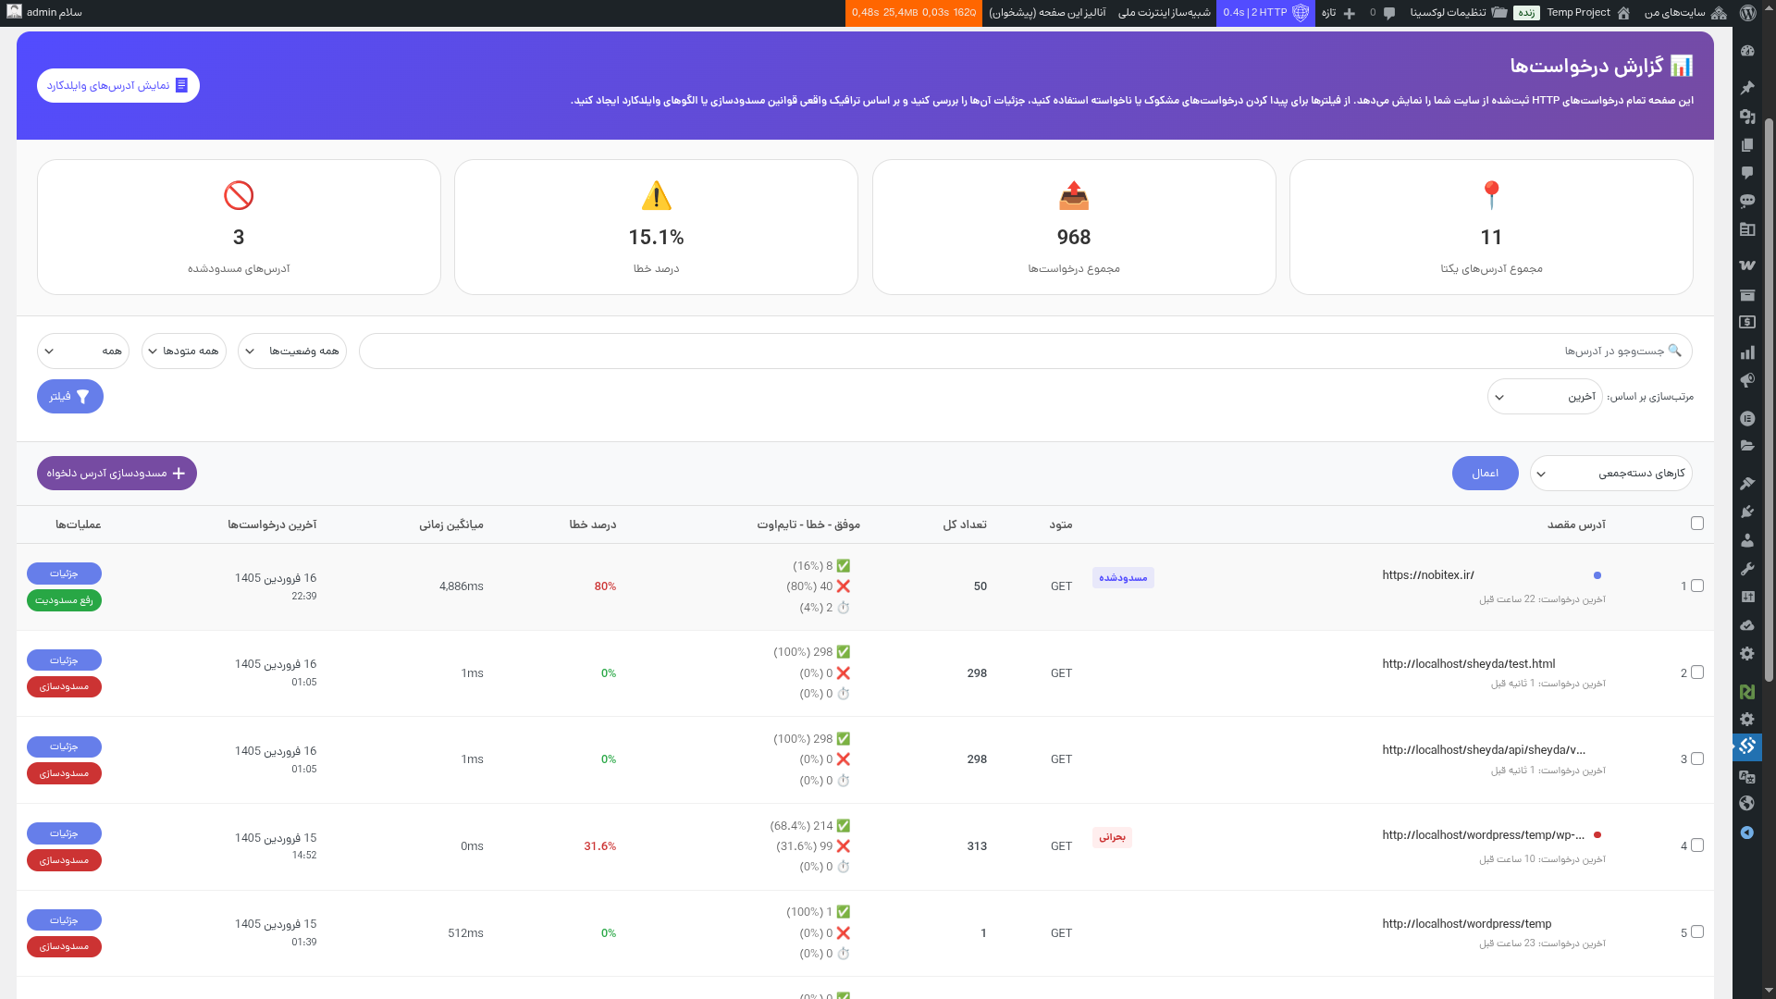1776x999 pixels.
Task: Click the بحرانی critical badge
Action: click(1112, 837)
